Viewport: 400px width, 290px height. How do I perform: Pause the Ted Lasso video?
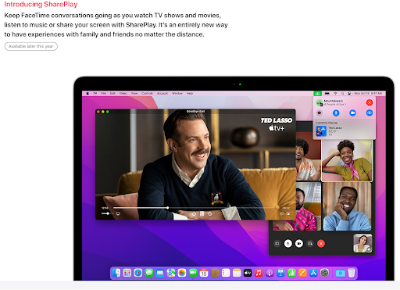click(202, 213)
